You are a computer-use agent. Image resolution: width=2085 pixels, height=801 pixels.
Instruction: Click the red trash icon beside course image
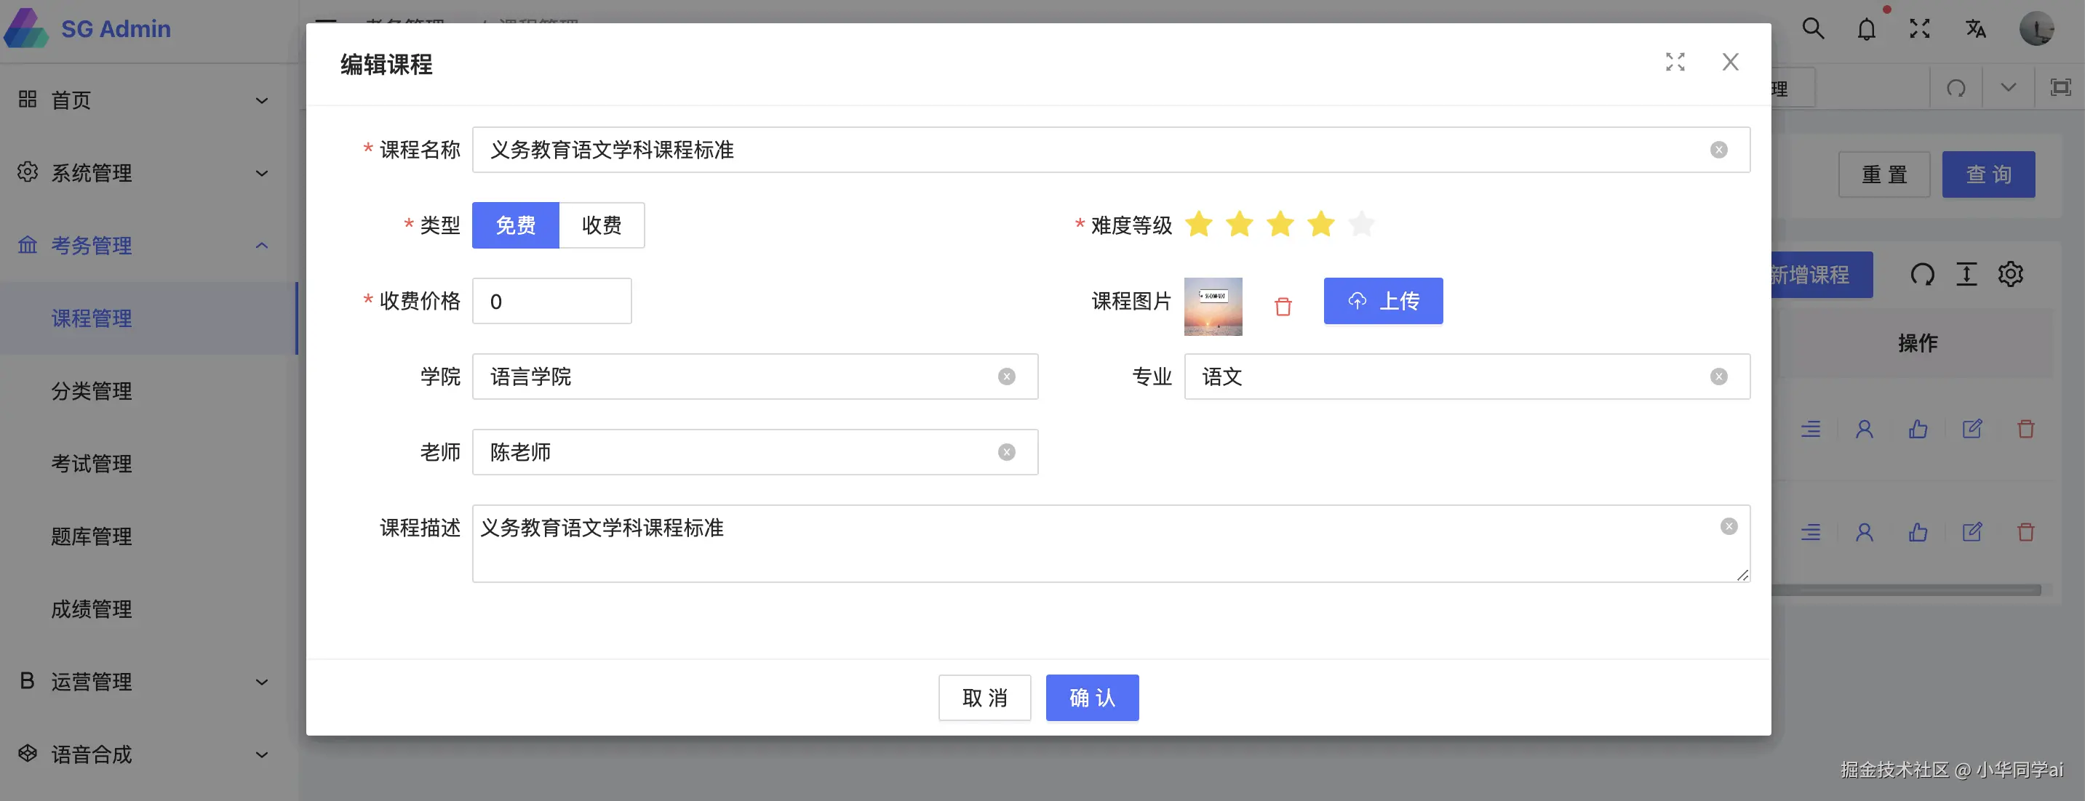[x=1283, y=307]
